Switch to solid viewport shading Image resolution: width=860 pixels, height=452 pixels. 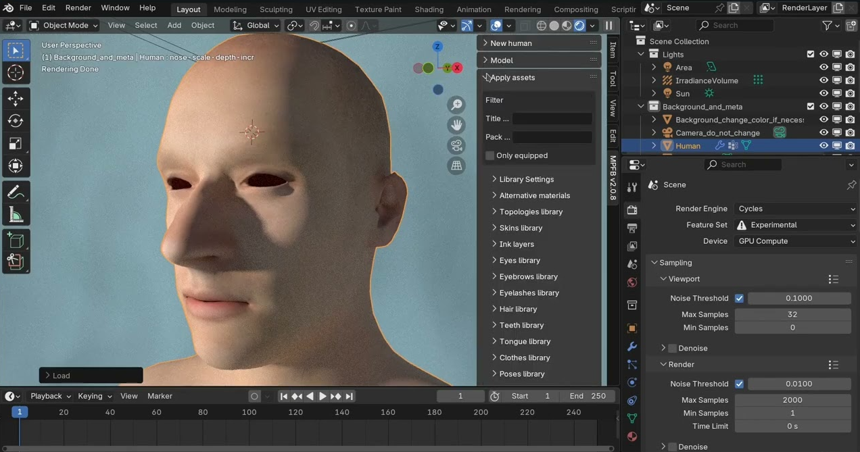click(554, 25)
